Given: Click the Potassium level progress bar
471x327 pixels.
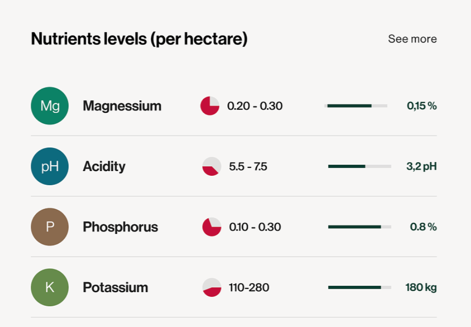Looking at the screenshot, I should click(x=359, y=287).
